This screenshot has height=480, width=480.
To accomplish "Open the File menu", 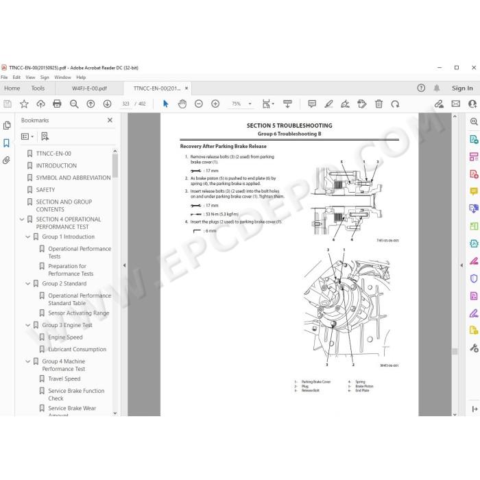I will [4, 77].
